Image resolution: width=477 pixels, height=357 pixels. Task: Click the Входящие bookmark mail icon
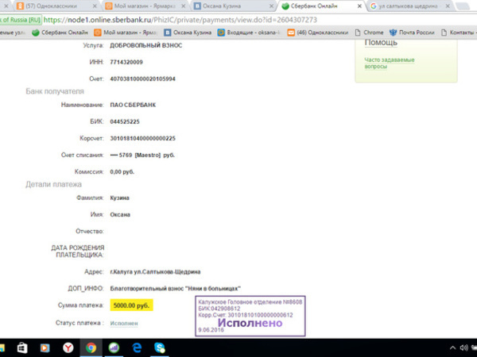[221, 33]
